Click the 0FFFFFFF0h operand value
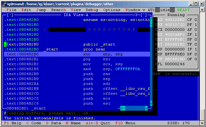Screen dimensions: 206x127 [x=128, y=69]
